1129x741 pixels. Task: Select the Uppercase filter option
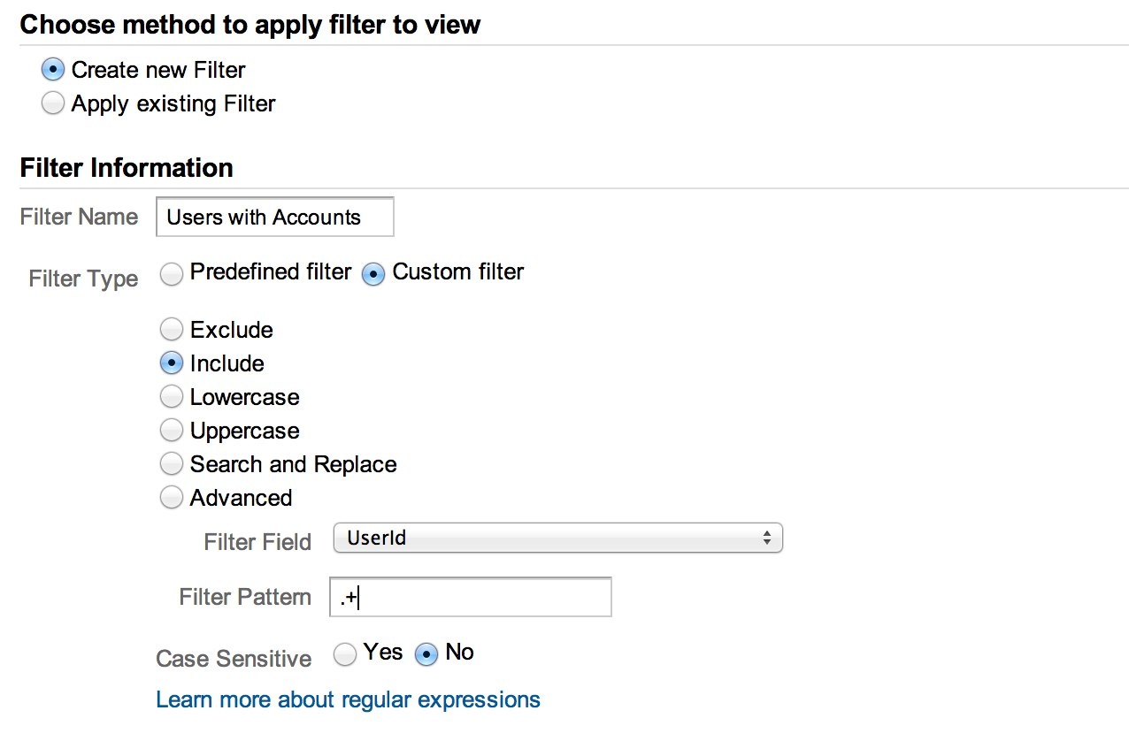point(172,431)
